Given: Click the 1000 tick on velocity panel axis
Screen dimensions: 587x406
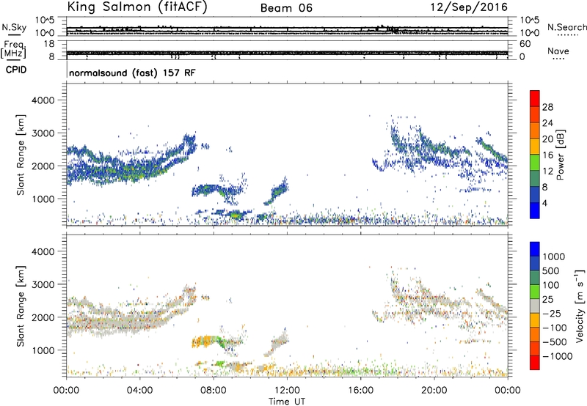Looking at the screenshot, I should pos(43,350).
